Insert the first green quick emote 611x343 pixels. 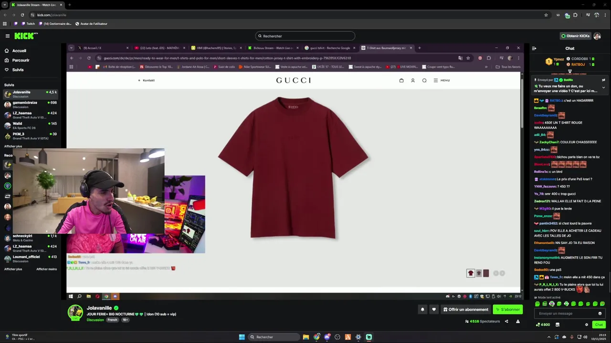pyautogui.click(x=537, y=304)
